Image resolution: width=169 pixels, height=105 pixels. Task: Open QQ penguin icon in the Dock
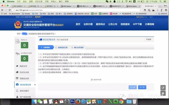click(x=56, y=101)
